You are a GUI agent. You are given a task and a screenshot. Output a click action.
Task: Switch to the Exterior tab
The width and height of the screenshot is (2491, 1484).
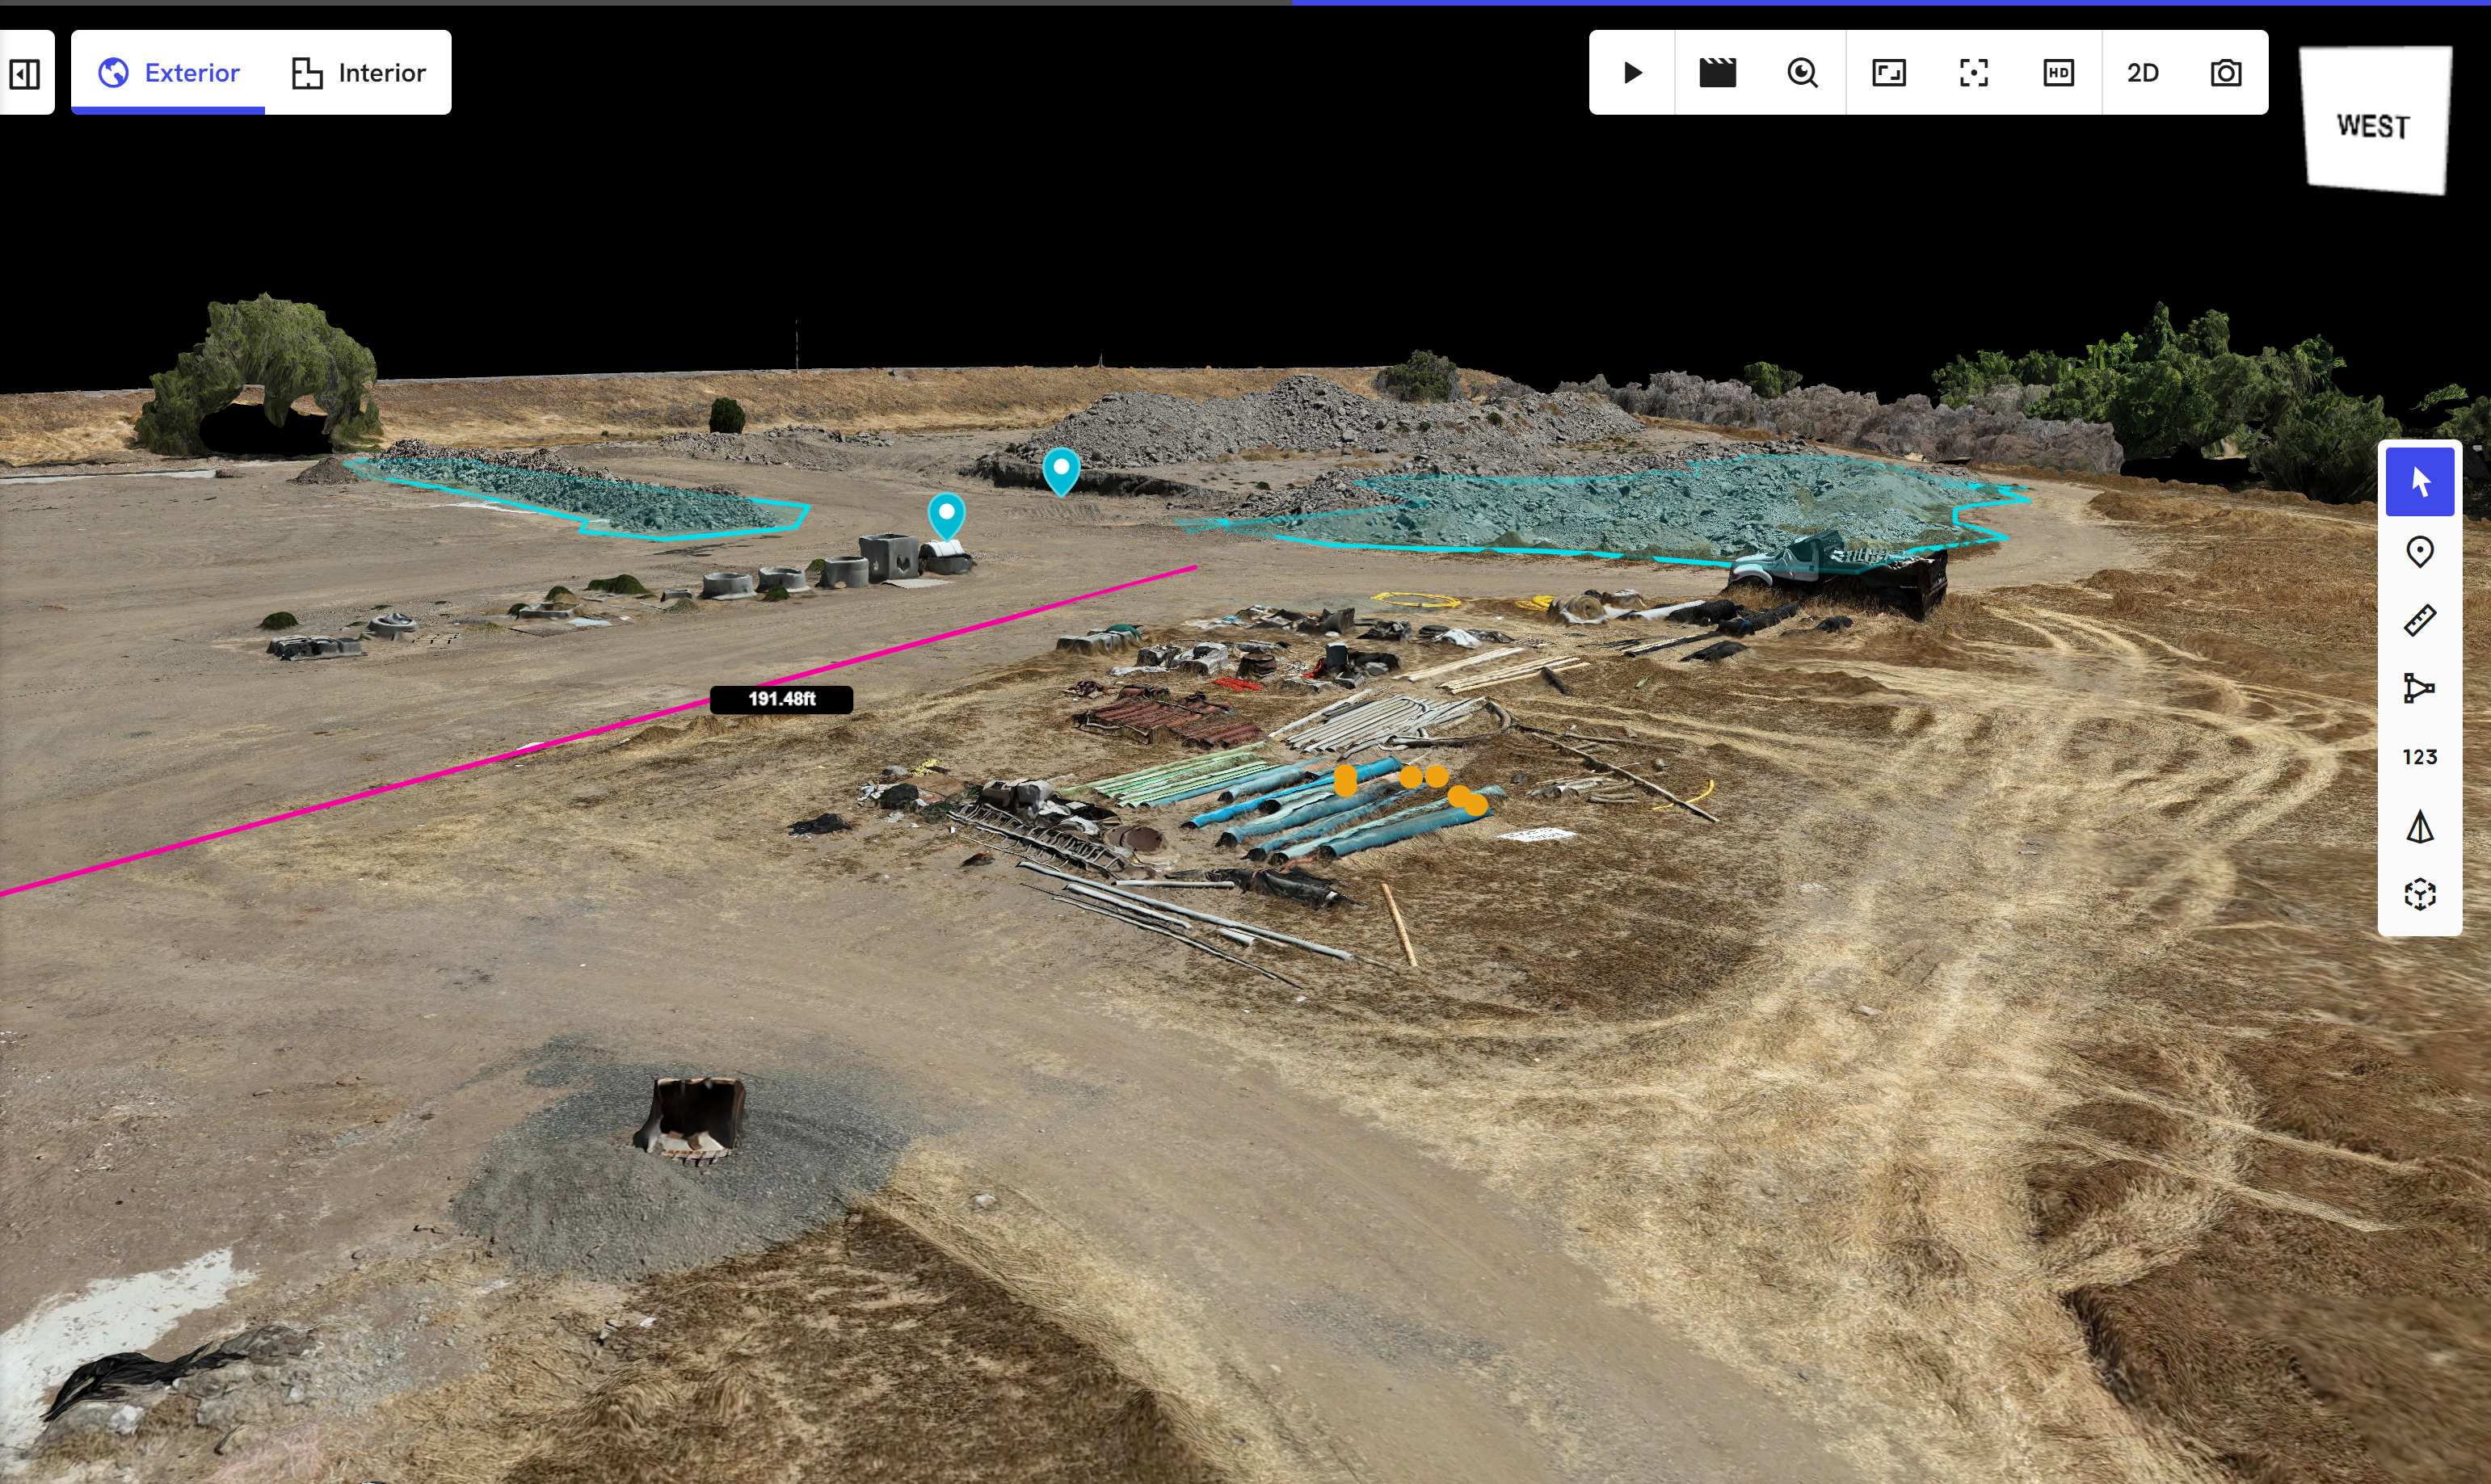tap(169, 73)
